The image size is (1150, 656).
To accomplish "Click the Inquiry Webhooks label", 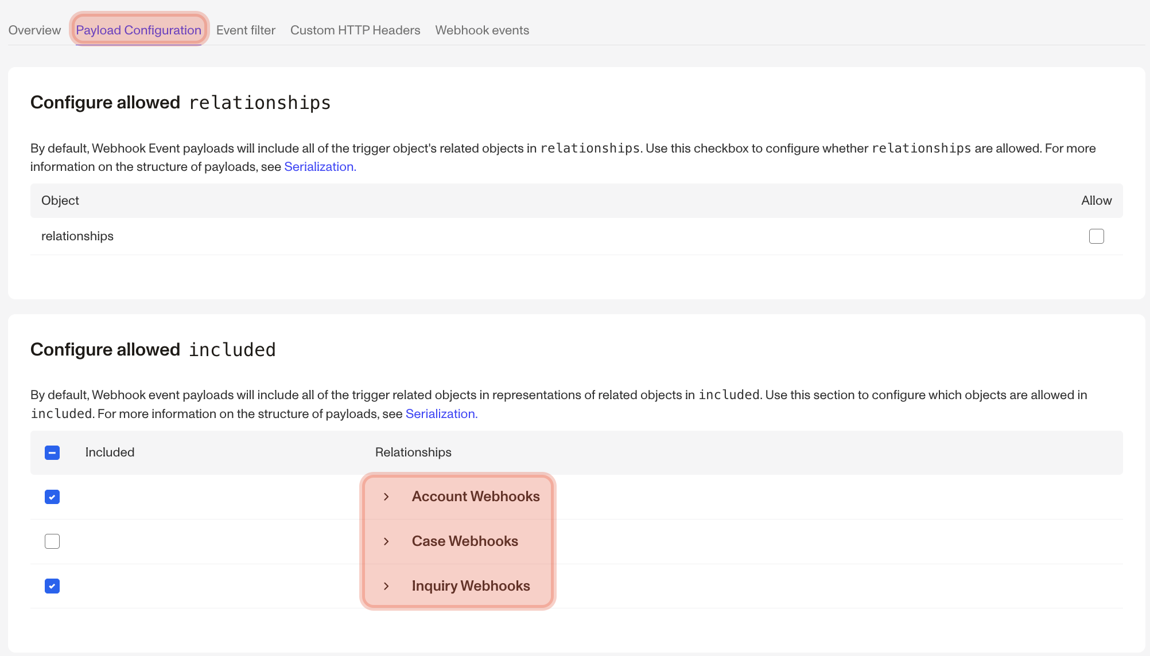I will (x=471, y=585).
